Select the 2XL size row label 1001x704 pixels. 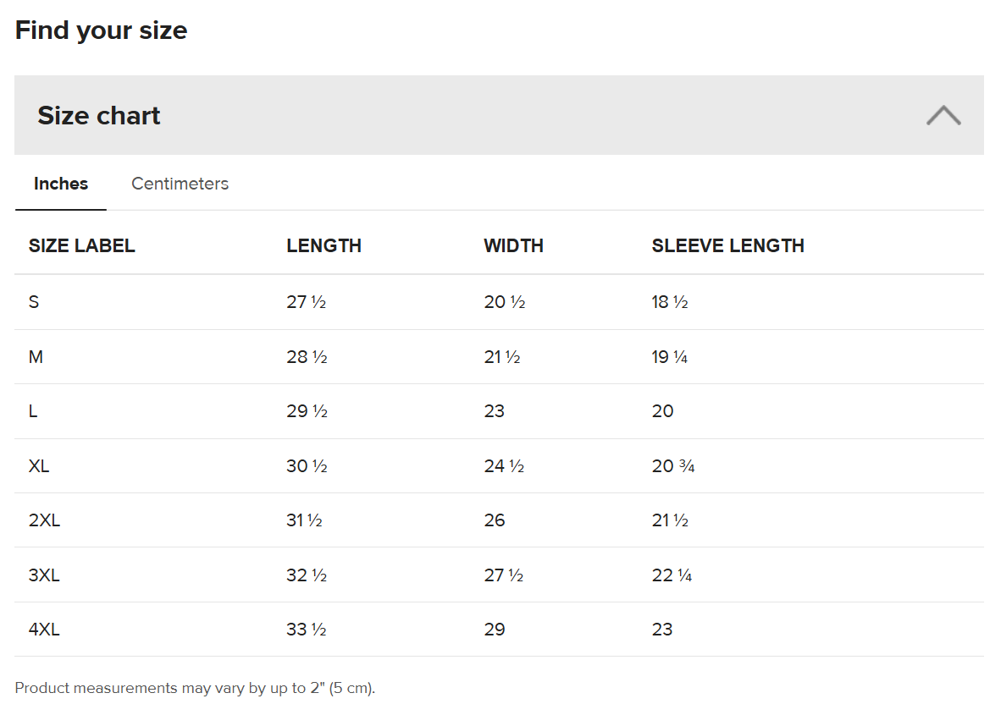pyautogui.click(x=44, y=520)
